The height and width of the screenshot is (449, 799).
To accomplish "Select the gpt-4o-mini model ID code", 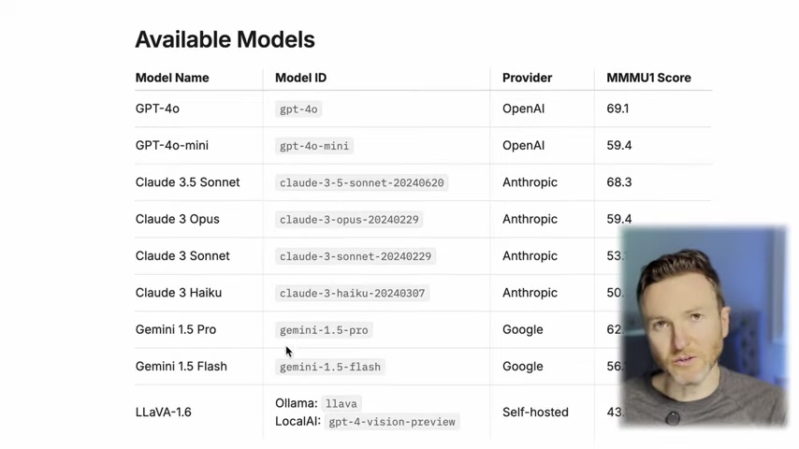I will (314, 146).
